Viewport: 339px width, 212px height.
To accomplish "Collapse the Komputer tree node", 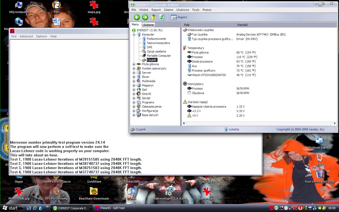I will pos(134,34).
